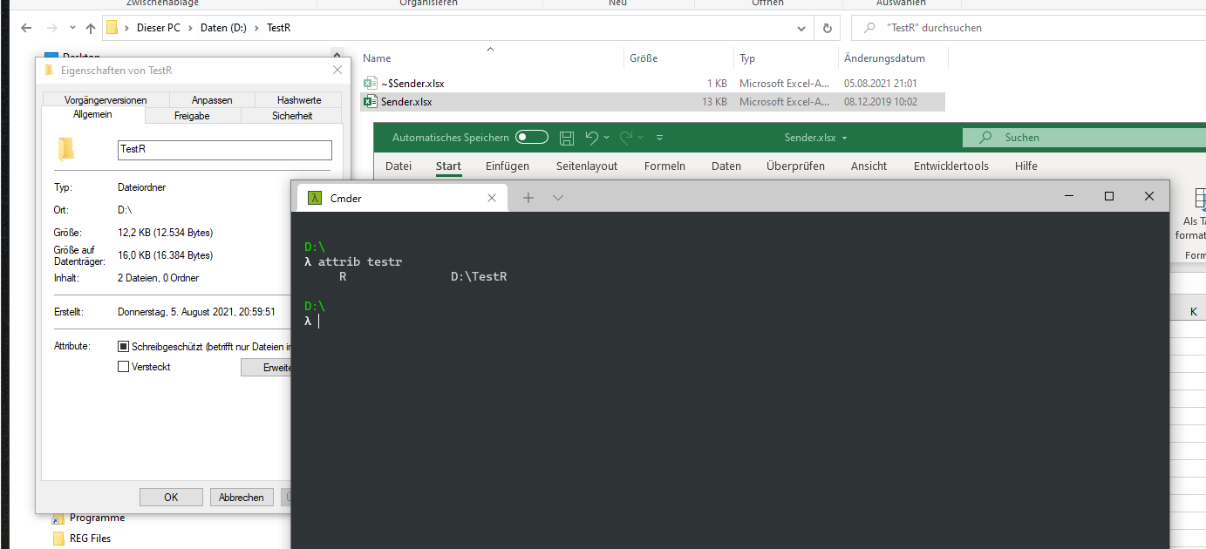1206x549 pixels.
Task: Close the Cmder console tab
Action: pos(493,198)
